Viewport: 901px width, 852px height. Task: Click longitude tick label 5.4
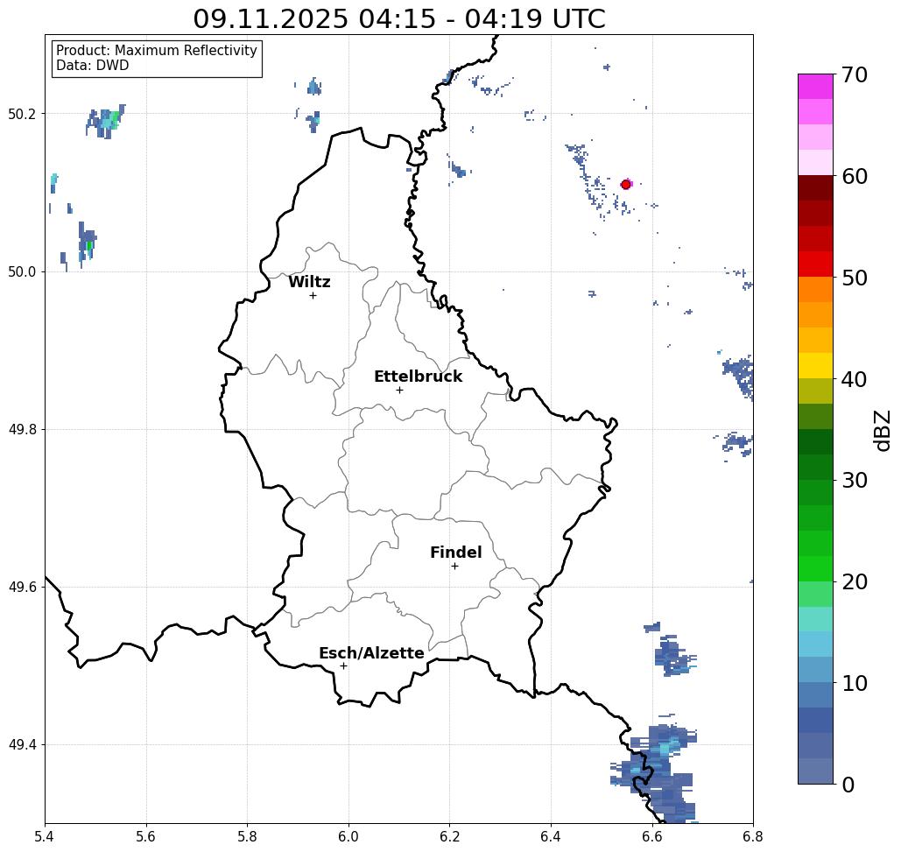tap(45, 836)
